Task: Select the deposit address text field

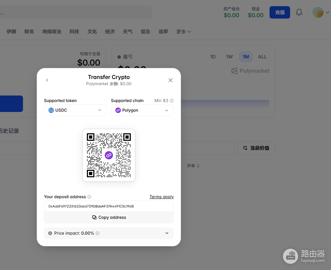Action: [x=109, y=206]
